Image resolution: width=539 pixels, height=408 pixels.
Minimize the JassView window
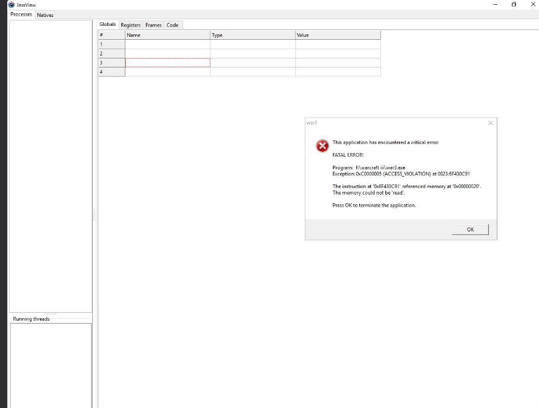coord(496,4)
